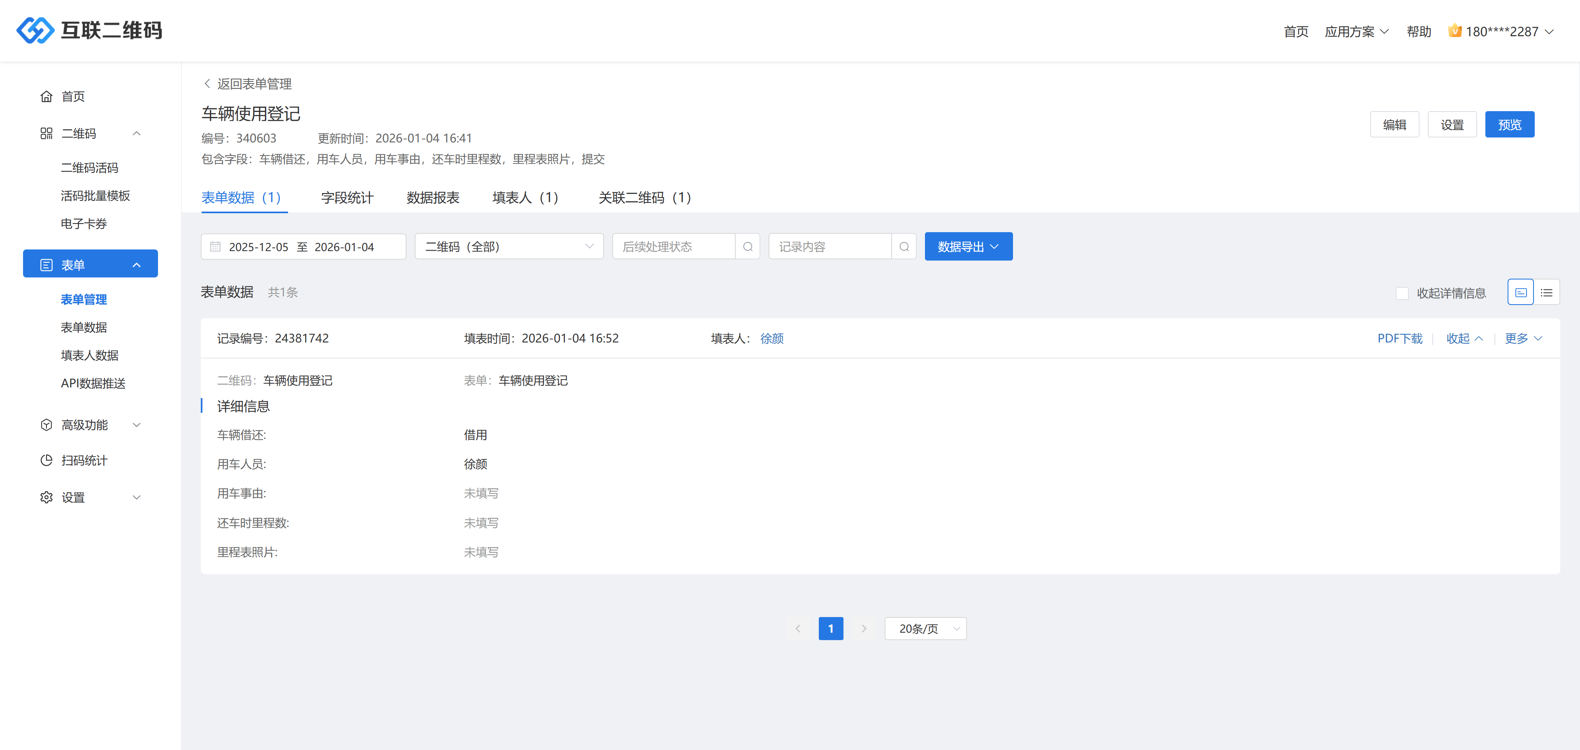Click search icon beside 记录内容 field
The image size is (1580, 750).
point(904,247)
